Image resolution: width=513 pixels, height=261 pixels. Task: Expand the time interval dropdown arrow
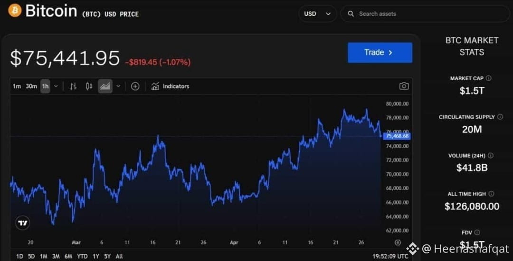tap(56, 86)
